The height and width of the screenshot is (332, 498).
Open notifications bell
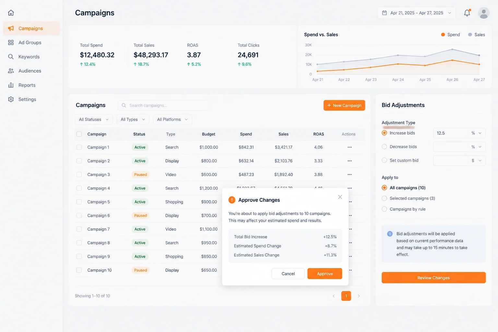(467, 13)
